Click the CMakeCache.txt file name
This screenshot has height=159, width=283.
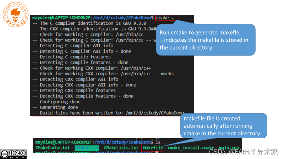[52, 148]
